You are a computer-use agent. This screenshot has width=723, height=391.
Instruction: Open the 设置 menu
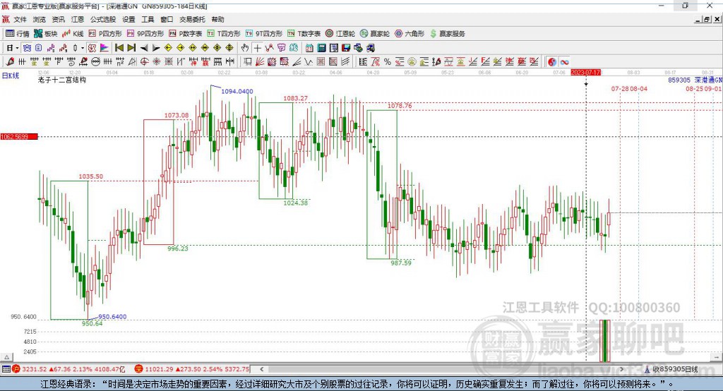[x=129, y=19]
